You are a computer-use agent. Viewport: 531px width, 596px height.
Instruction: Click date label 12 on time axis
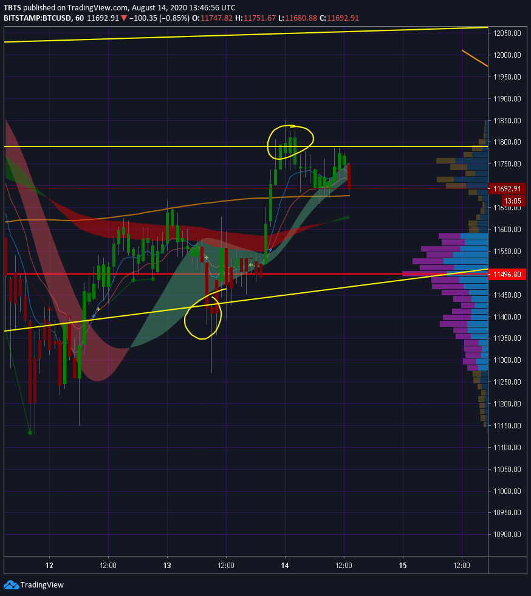coord(49,565)
